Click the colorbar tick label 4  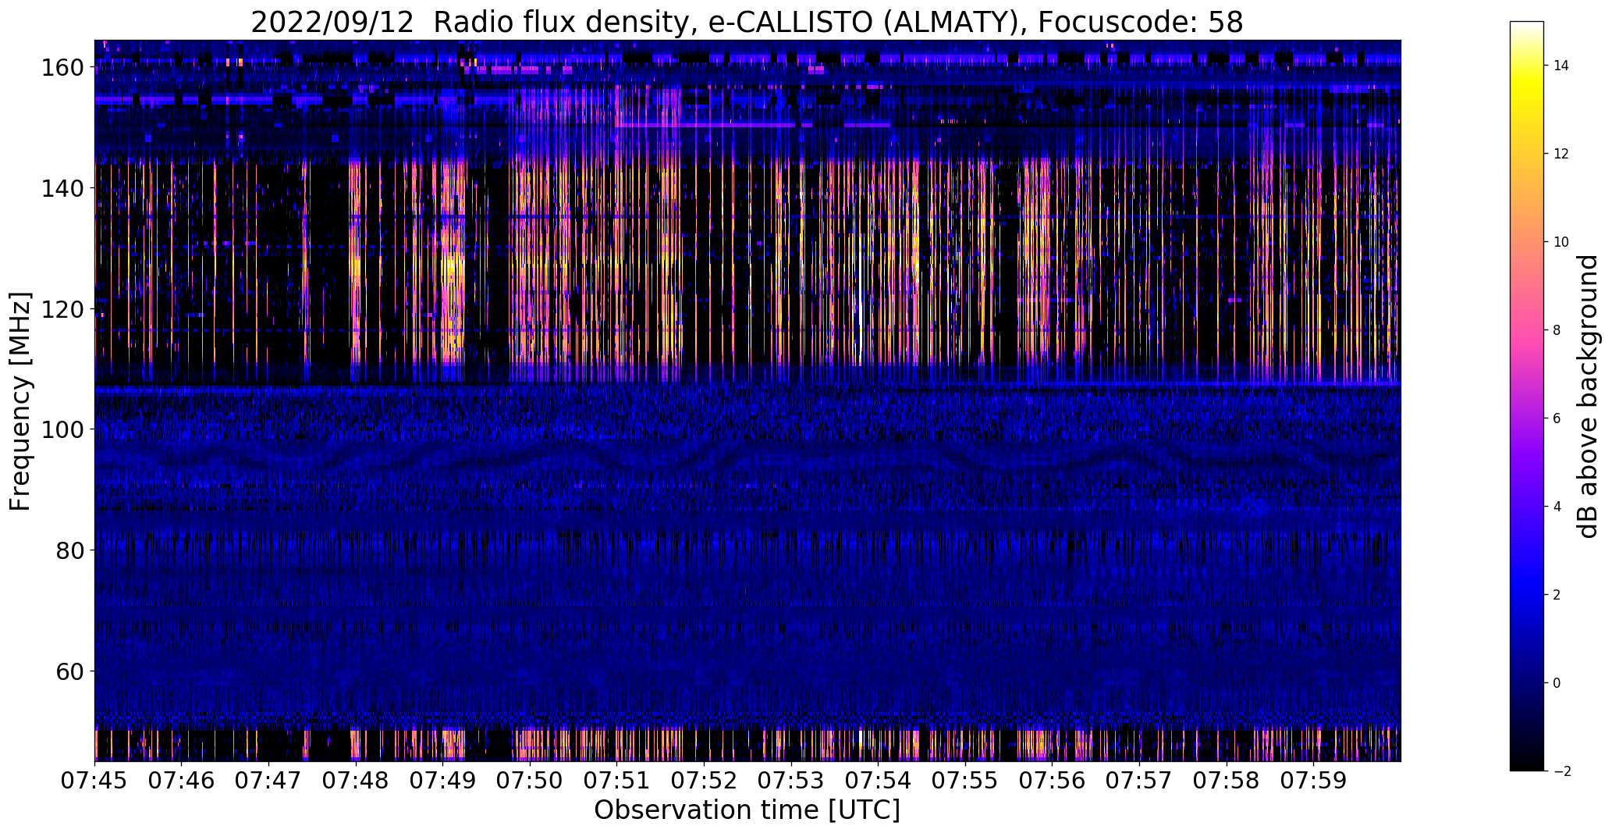1557,507
